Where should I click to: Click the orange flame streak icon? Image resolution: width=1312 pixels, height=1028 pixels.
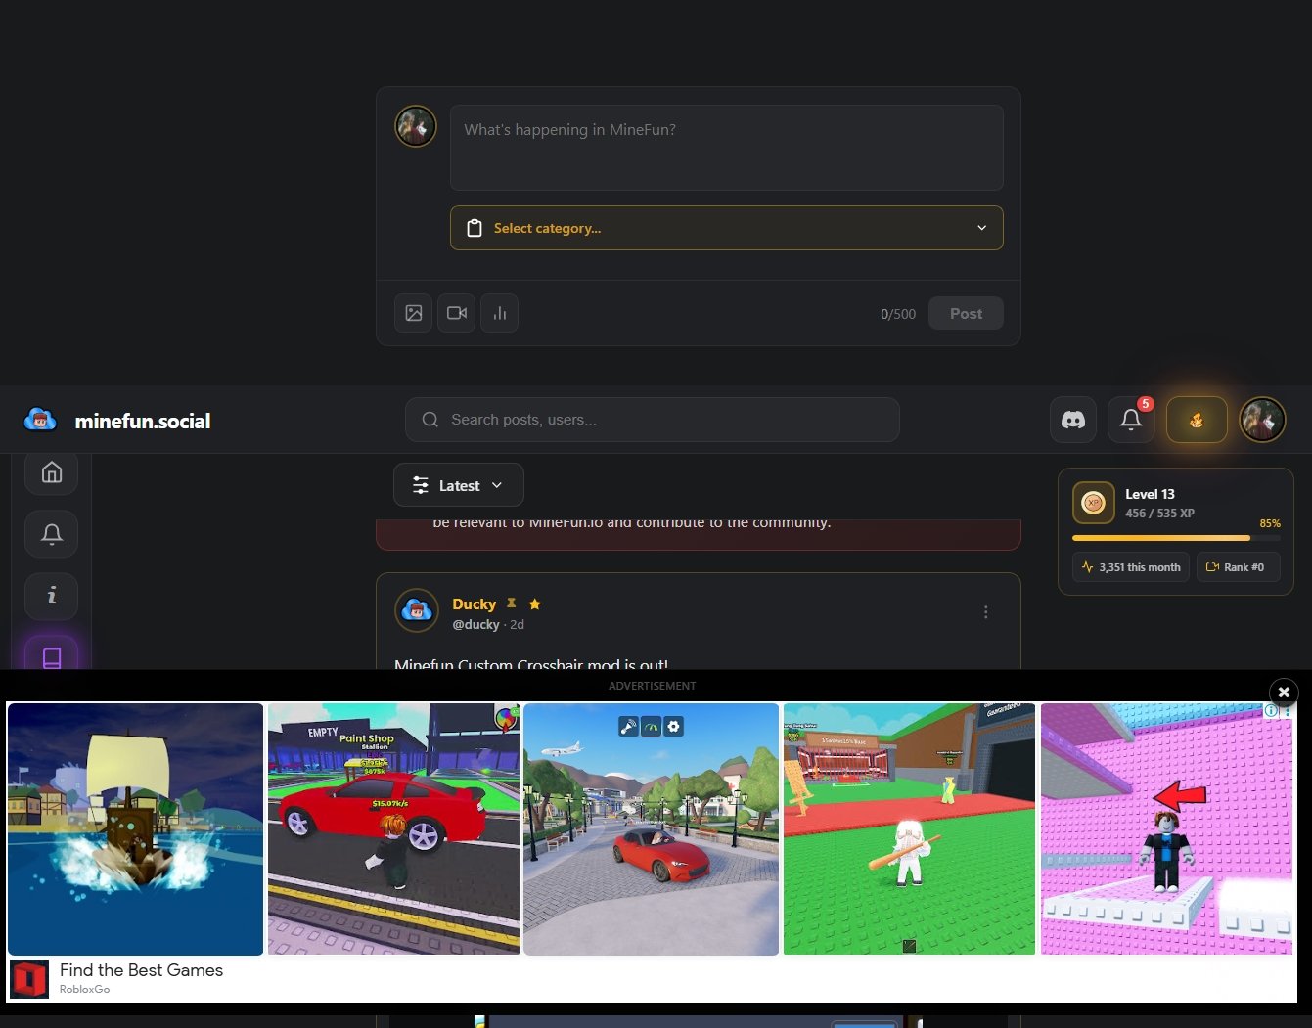coord(1197,420)
